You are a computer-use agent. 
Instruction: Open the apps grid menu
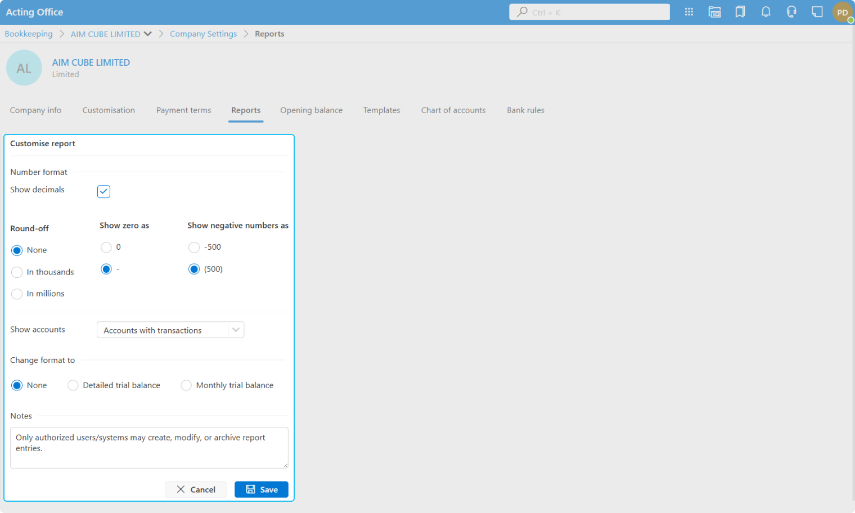688,12
